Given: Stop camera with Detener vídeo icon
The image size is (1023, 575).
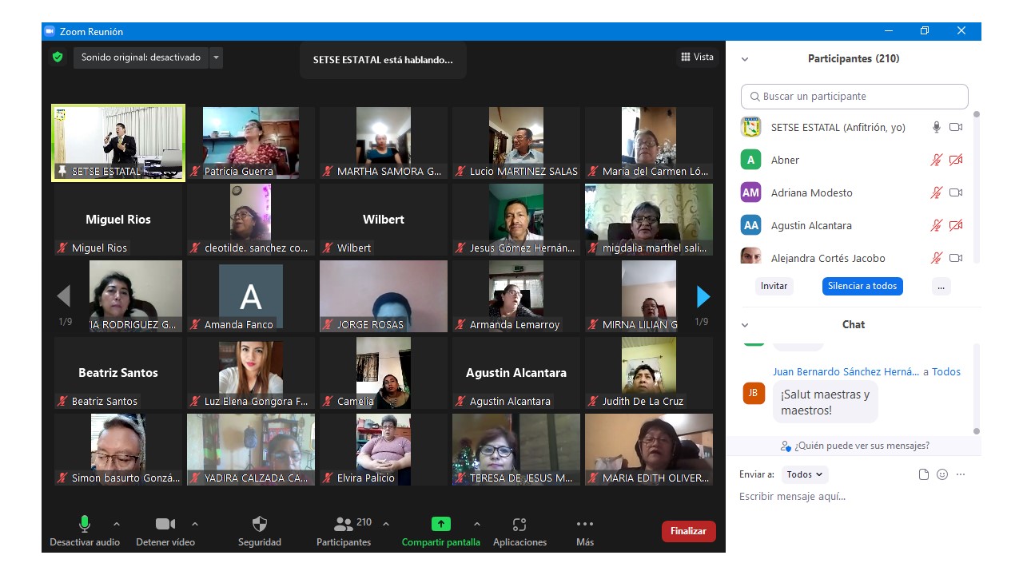Looking at the screenshot, I should coord(165,524).
